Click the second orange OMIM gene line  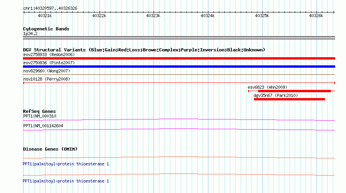[x=179, y=174]
